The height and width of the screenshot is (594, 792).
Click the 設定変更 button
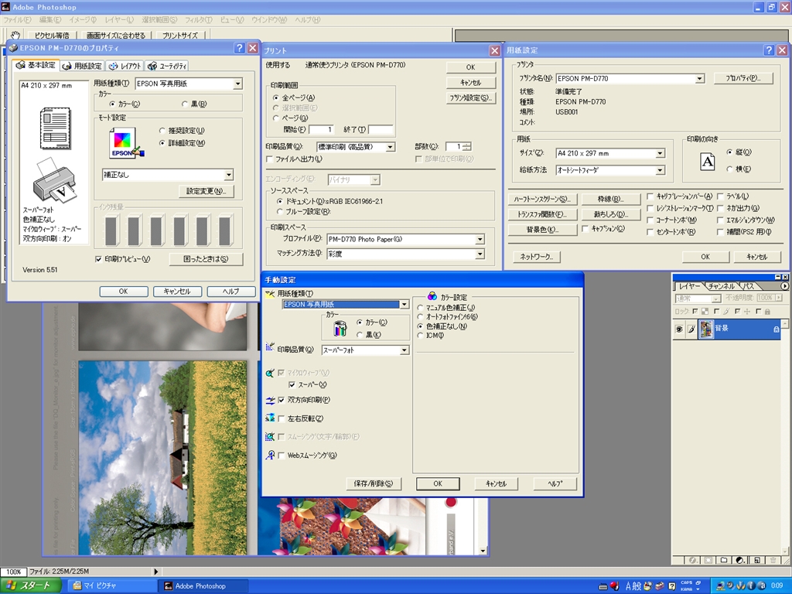(x=206, y=191)
